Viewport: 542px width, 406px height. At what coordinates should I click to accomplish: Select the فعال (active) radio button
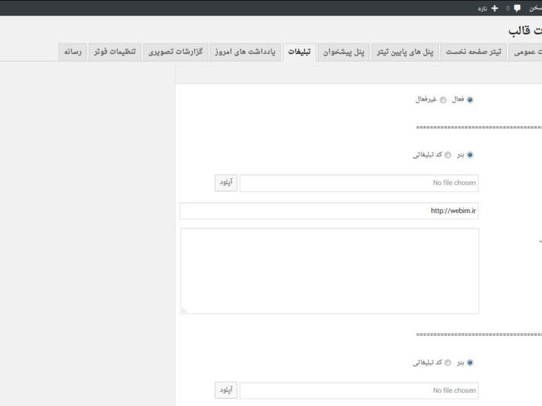pos(469,100)
